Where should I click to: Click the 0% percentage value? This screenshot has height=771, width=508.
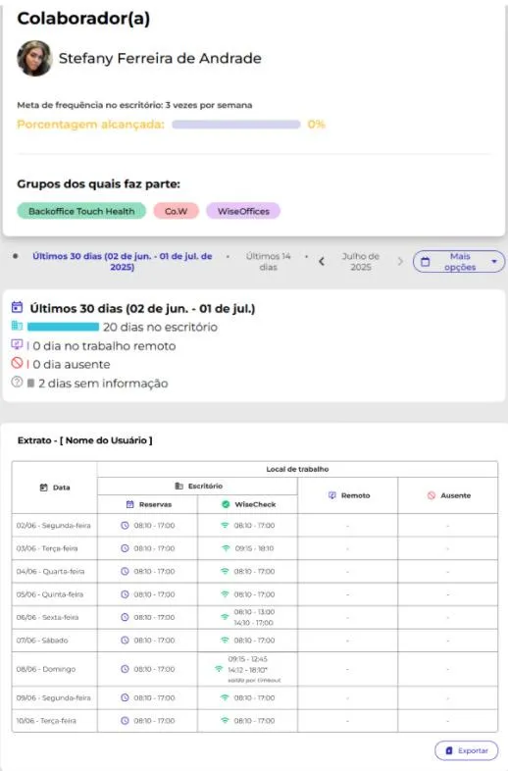316,125
